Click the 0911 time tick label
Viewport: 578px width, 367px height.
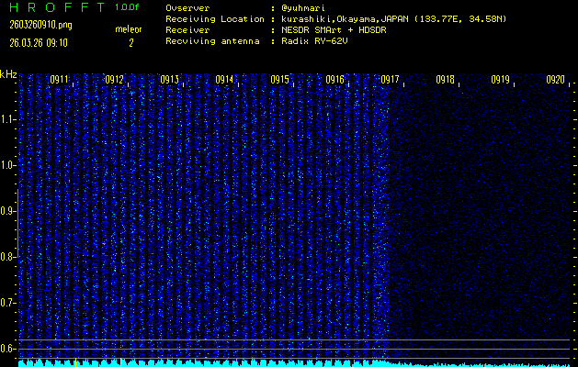coord(60,80)
